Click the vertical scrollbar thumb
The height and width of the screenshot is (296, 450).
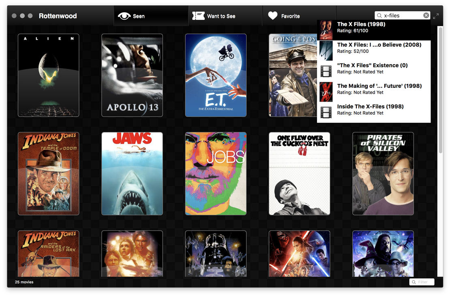(441, 90)
